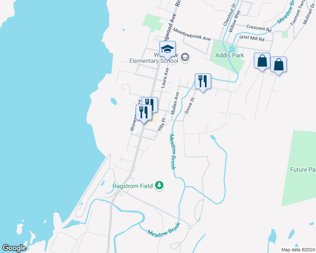Select the restaurant marker near Grove St
Image resolution: width=316 pixels, height=253 pixels.
coord(203,82)
